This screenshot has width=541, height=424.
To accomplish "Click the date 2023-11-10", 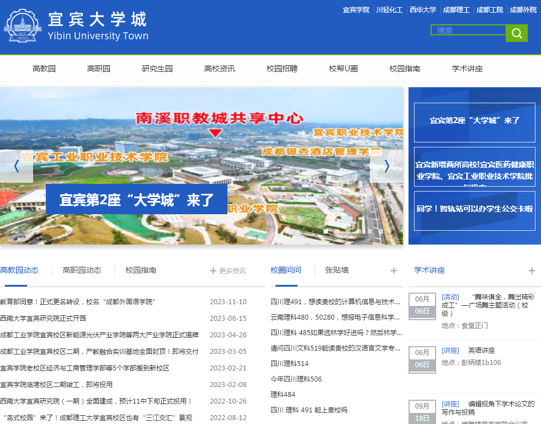I will 228,302.
